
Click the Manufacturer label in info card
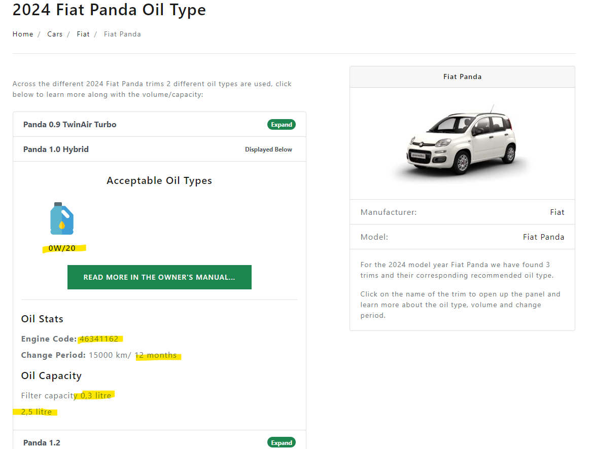(389, 212)
